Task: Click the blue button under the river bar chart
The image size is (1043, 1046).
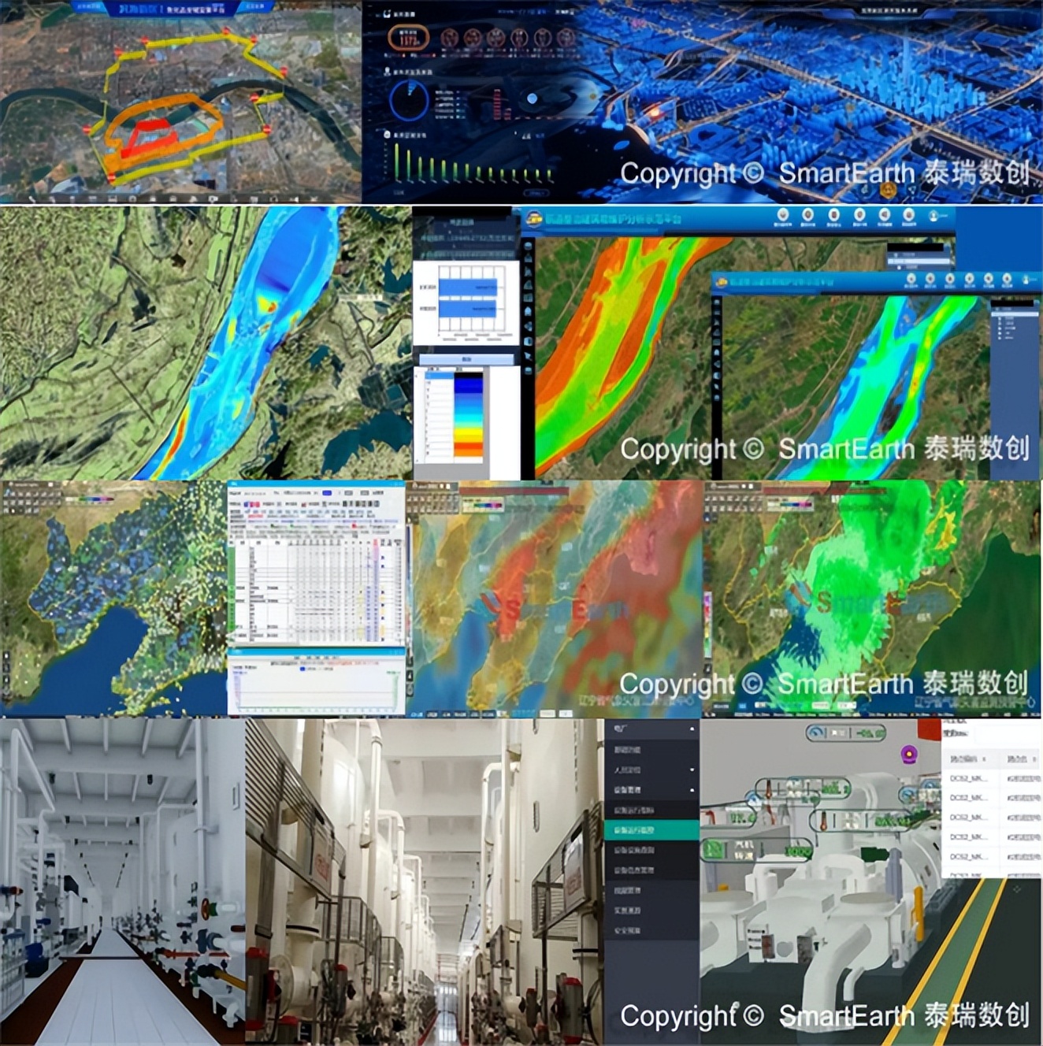Action: click(467, 359)
